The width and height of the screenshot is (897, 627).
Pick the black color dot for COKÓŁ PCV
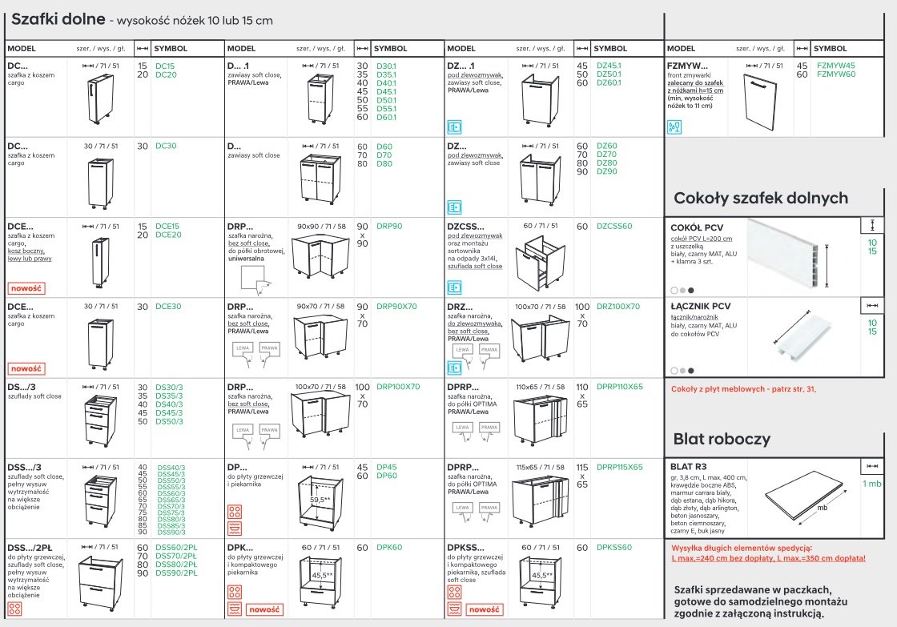[x=691, y=290]
